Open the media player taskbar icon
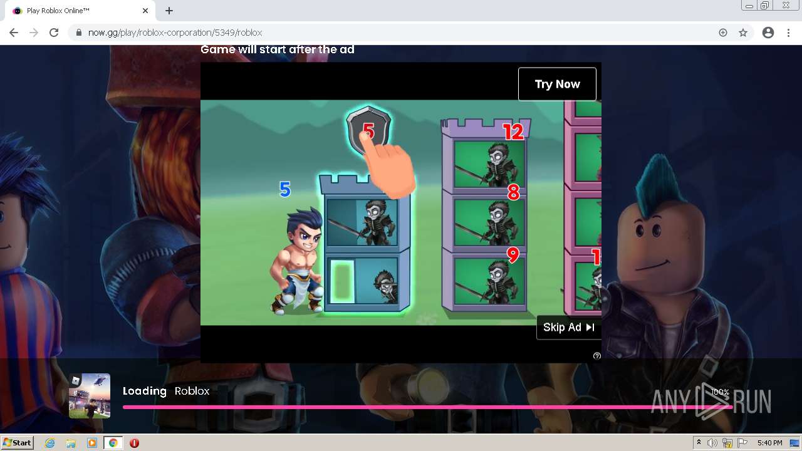Image resolution: width=802 pixels, height=451 pixels. 92,443
